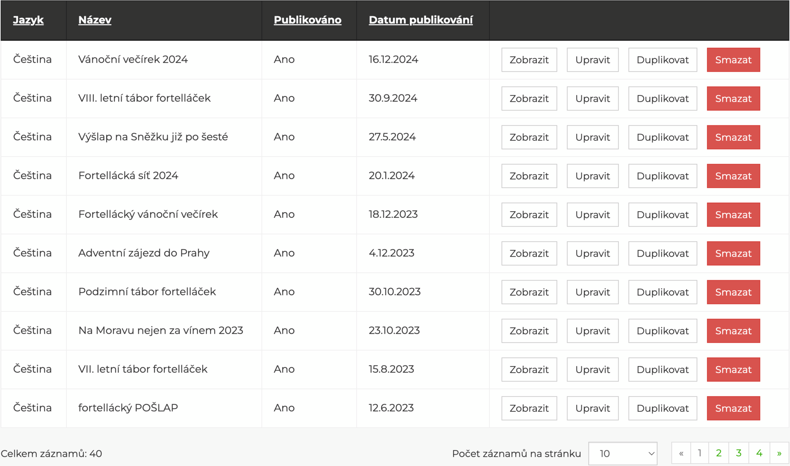View Na Moravu nejen za vínem 2023

click(529, 331)
